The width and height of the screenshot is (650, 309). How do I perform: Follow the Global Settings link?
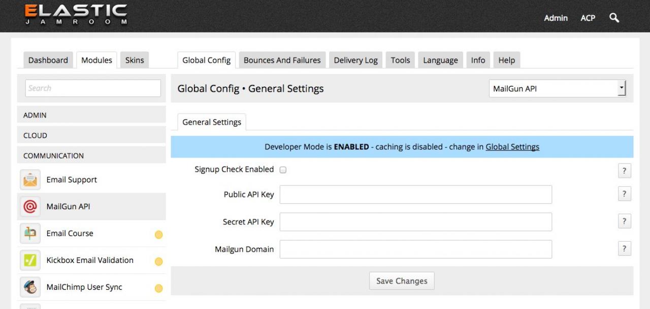pyautogui.click(x=512, y=147)
